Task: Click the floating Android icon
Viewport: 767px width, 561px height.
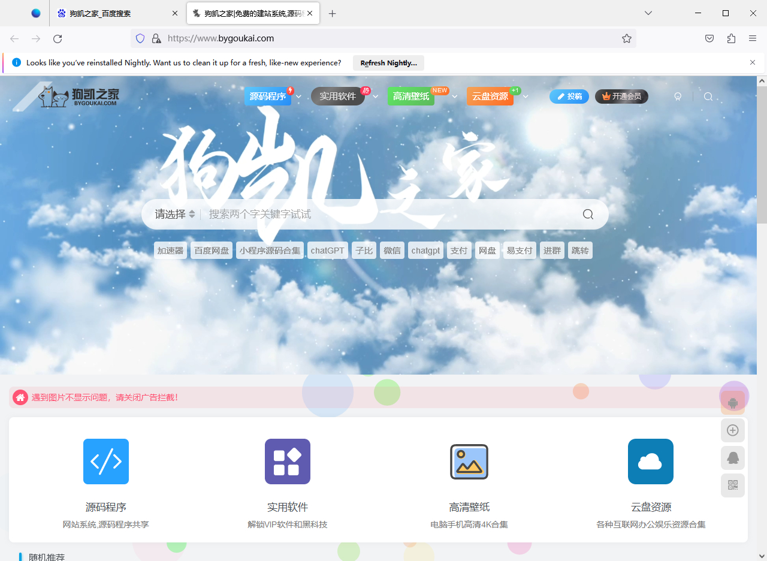Action: [x=733, y=403]
